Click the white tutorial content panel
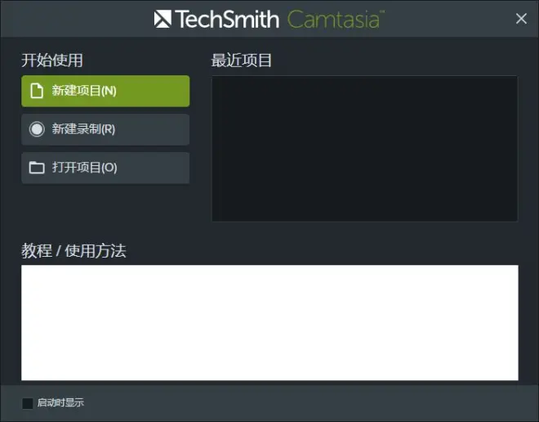The height and width of the screenshot is (422, 539). [x=269, y=322]
